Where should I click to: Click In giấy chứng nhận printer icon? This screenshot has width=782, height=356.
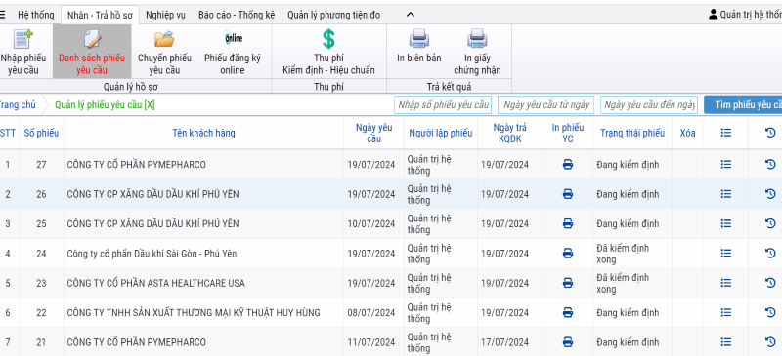click(x=477, y=39)
